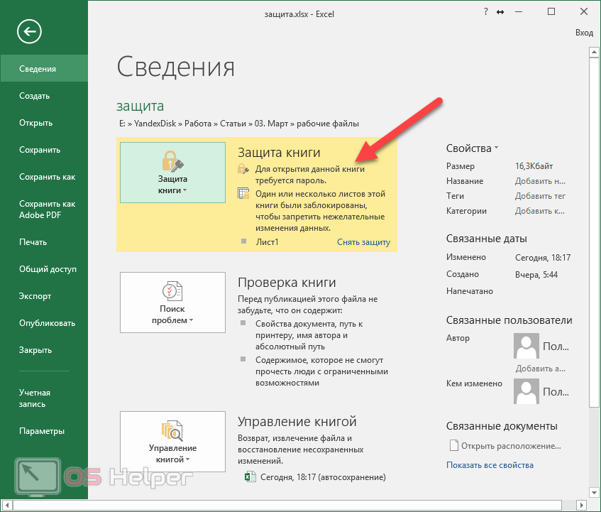Click the Вход sign-in link

[584, 33]
